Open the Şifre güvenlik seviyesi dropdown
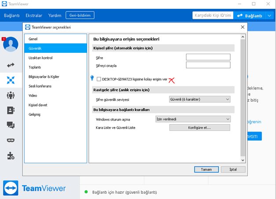The image size is (276, 199). 199,99
